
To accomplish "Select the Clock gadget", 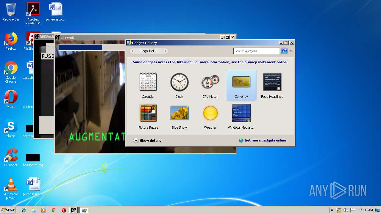I will click(179, 85).
